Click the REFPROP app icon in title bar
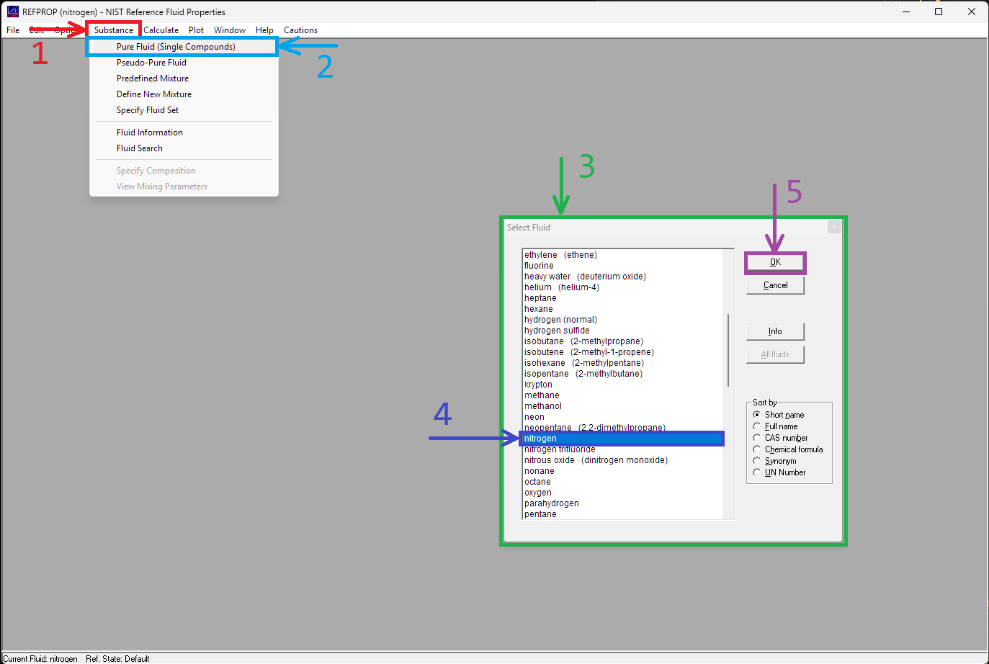The height and width of the screenshot is (664, 989). [x=12, y=12]
